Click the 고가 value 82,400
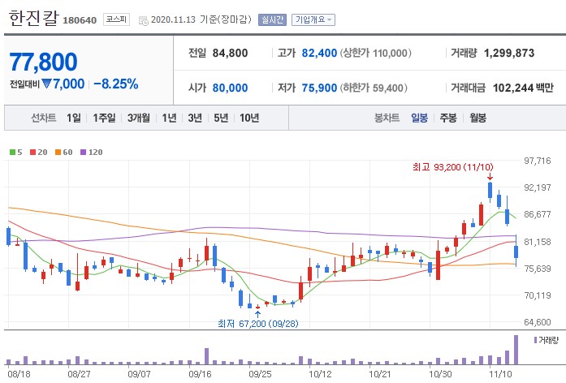Viewport: 566px width, 383px height. pyautogui.click(x=319, y=53)
